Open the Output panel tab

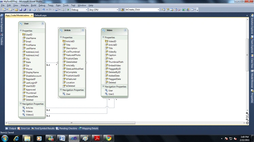pyautogui.click(x=11, y=128)
